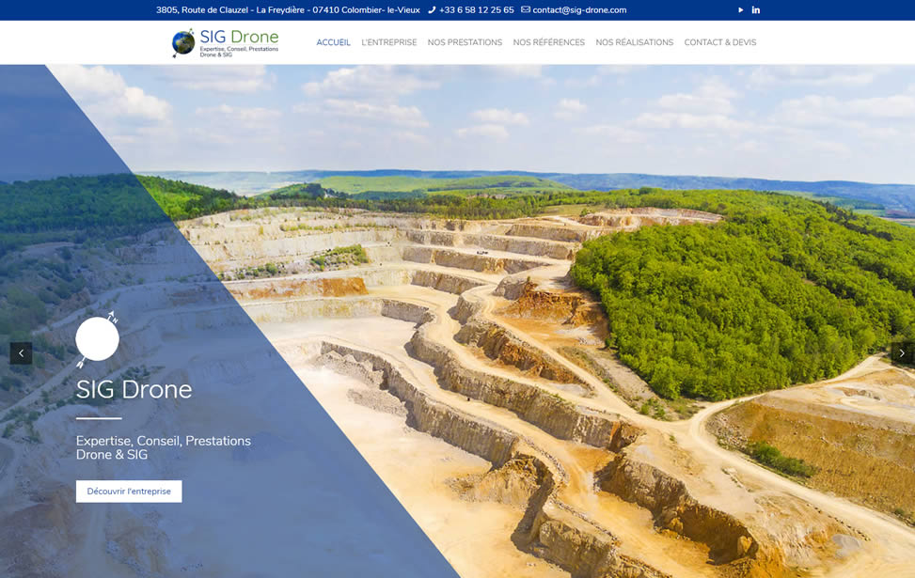
Task: Open the NOS RÉFÉRENCES menu
Action: 548,42
